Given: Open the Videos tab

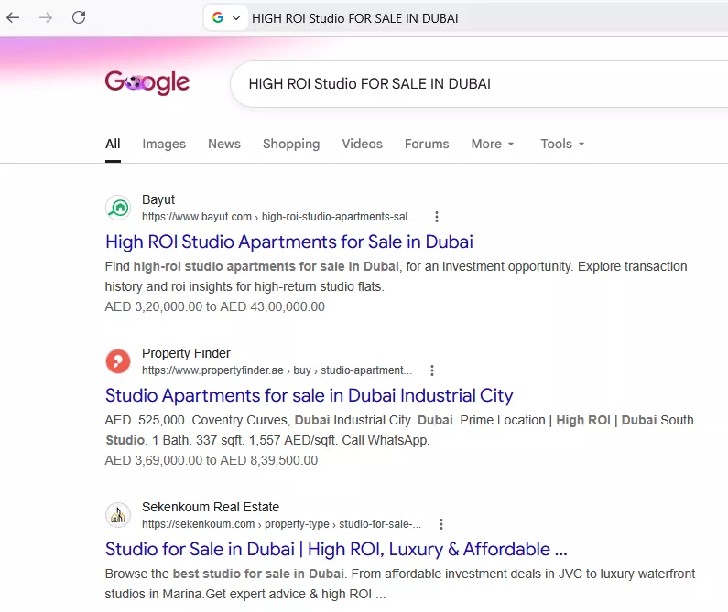Looking at the screenshot, I should (x=362, y=144).
